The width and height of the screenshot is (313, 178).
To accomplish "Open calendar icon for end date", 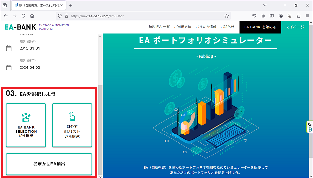I will (x=9, y=67).
